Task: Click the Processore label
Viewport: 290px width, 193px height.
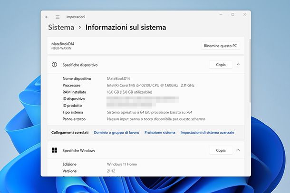Action: [71, 86]
